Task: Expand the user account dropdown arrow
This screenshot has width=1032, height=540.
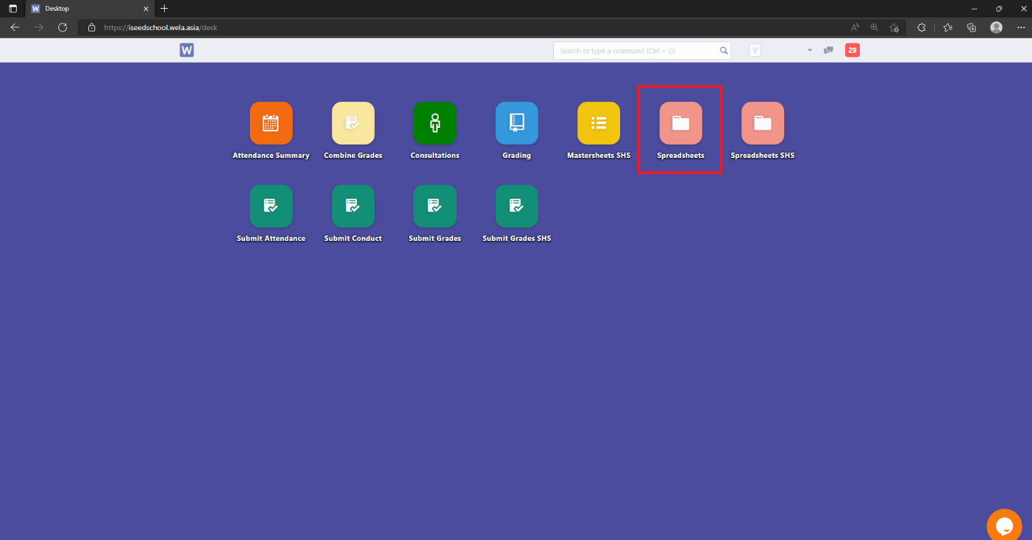Action: tap(809, 51)
